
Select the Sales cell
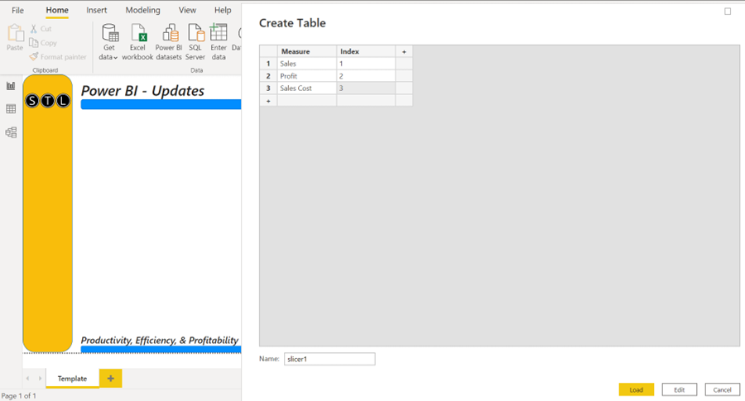pyautogui.click(x=307, y=64)
